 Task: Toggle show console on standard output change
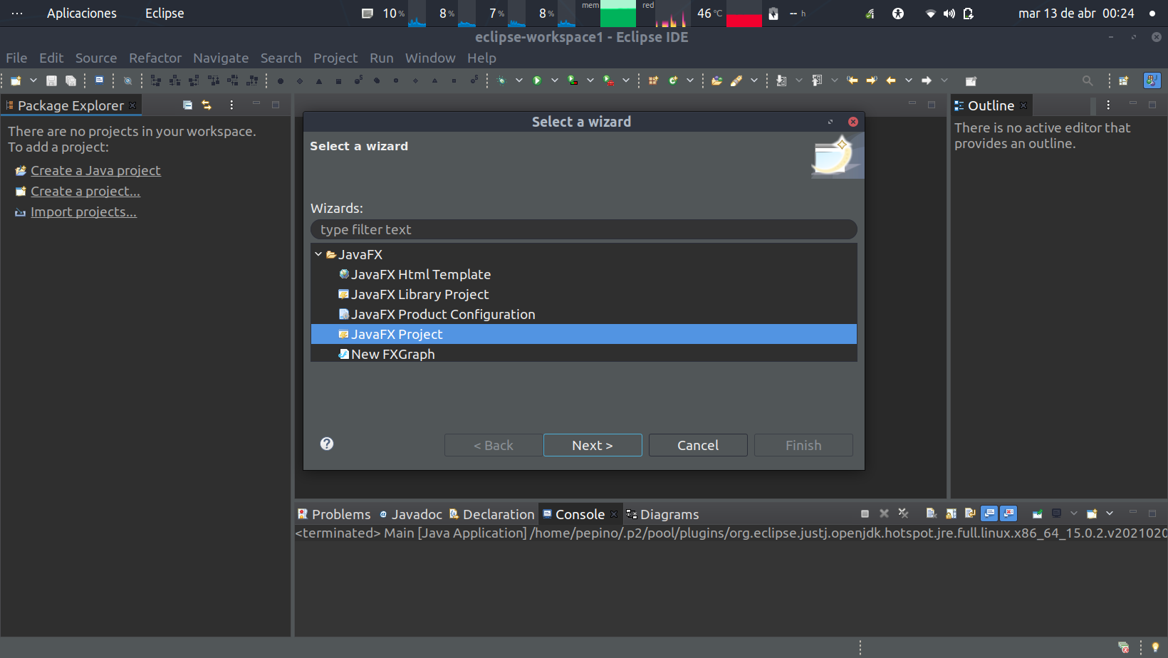[x=989, y=514]
